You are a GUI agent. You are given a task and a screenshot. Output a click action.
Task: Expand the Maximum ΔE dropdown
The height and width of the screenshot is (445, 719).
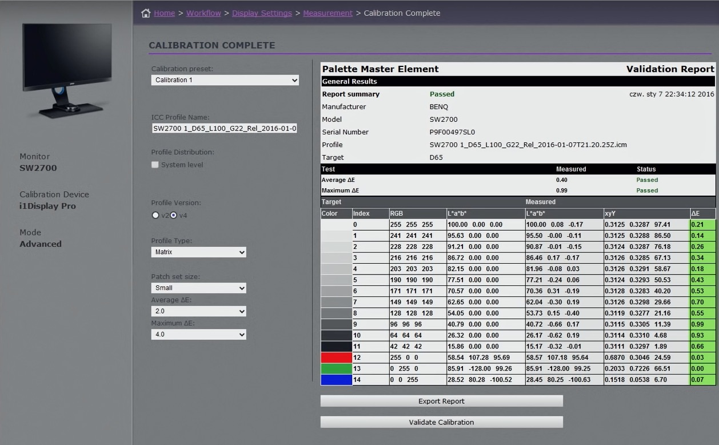point(198,335)
